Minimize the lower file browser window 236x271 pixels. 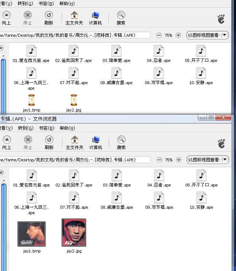coord(202,117)
